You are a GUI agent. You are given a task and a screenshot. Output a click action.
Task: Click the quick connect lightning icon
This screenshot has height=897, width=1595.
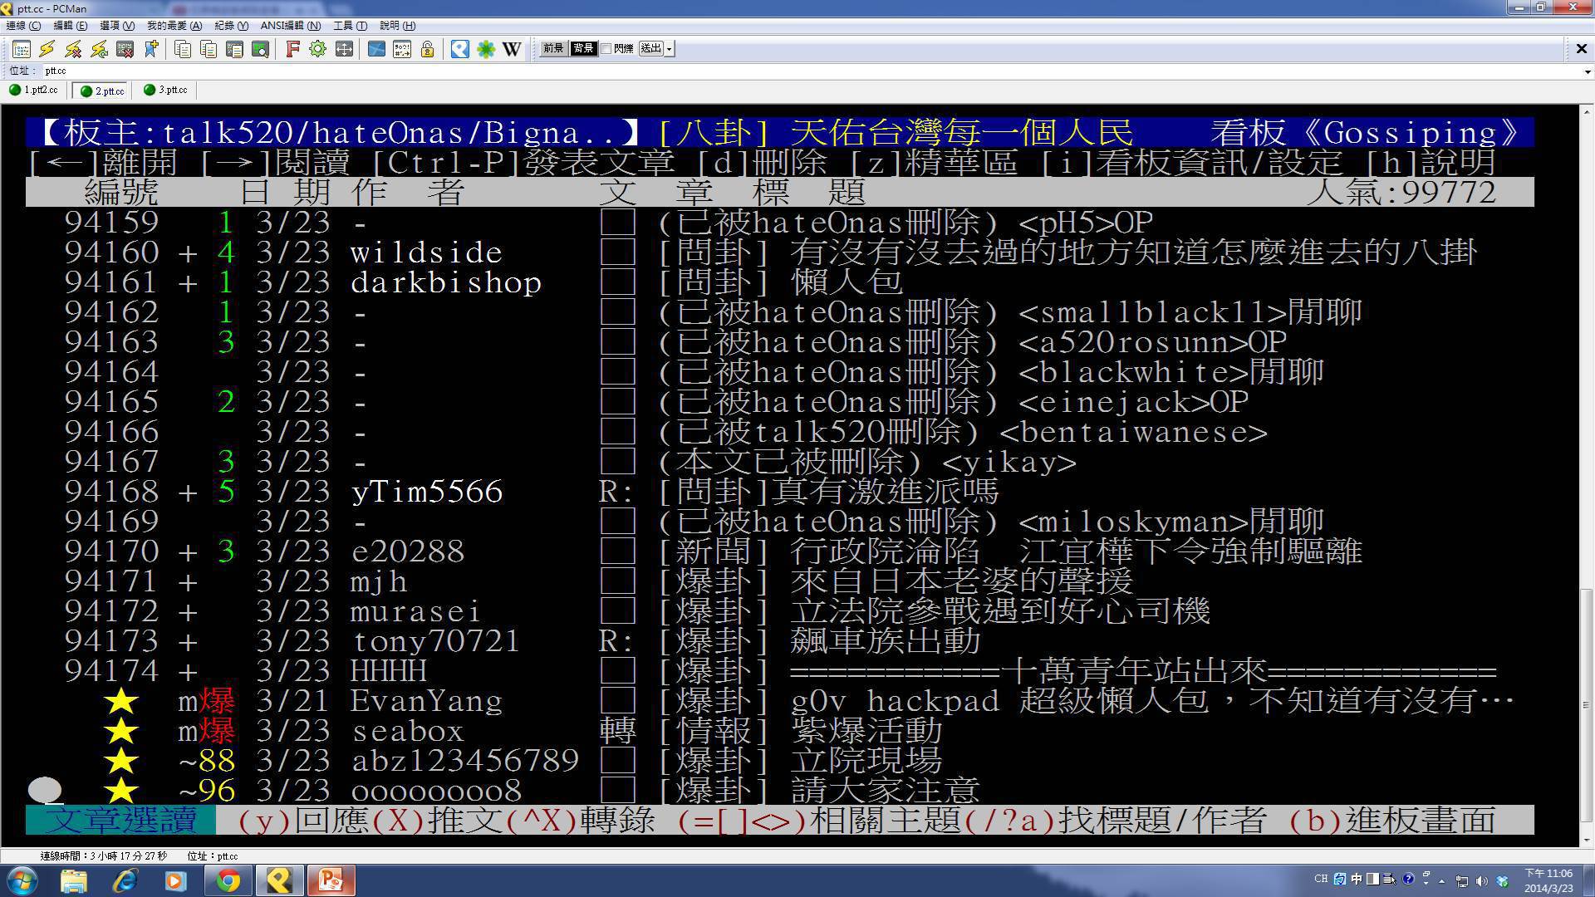47,49
